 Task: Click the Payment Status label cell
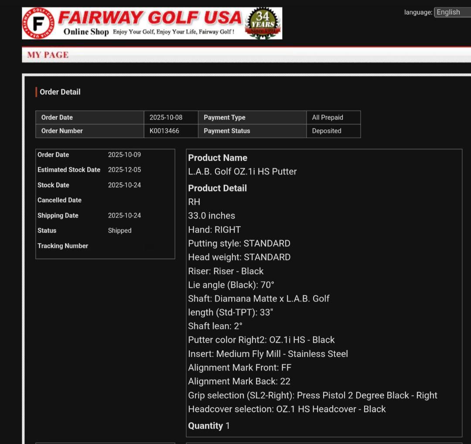click(253, 131)
